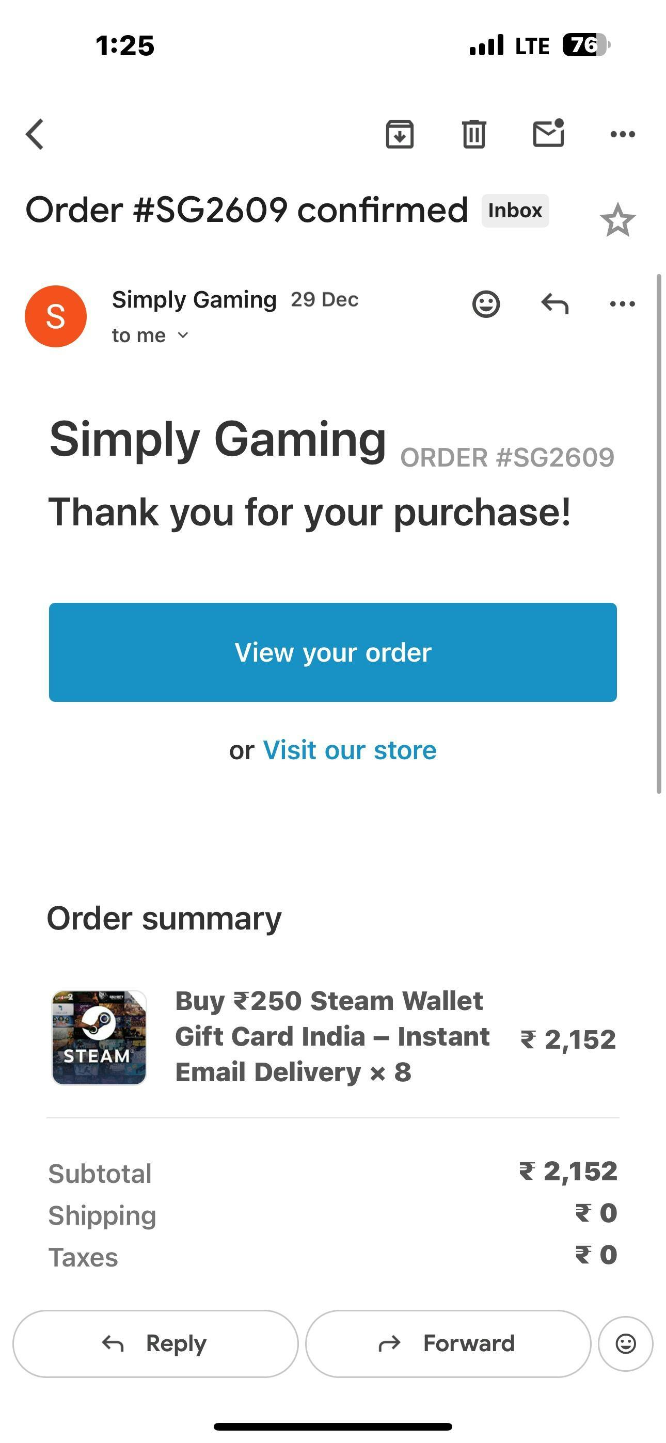666x1443 pixels.
Task: Expand the 'to me' recipient details
Action: pos(150,335)
